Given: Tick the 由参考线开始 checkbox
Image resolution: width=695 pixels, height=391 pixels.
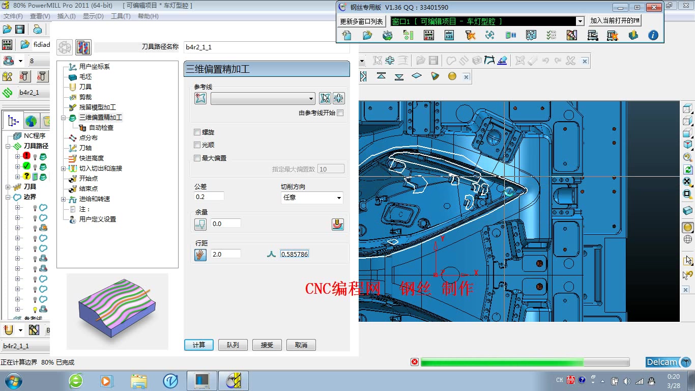Looking at the screenshot, I should pyautogui.click(x=340, y=113).
